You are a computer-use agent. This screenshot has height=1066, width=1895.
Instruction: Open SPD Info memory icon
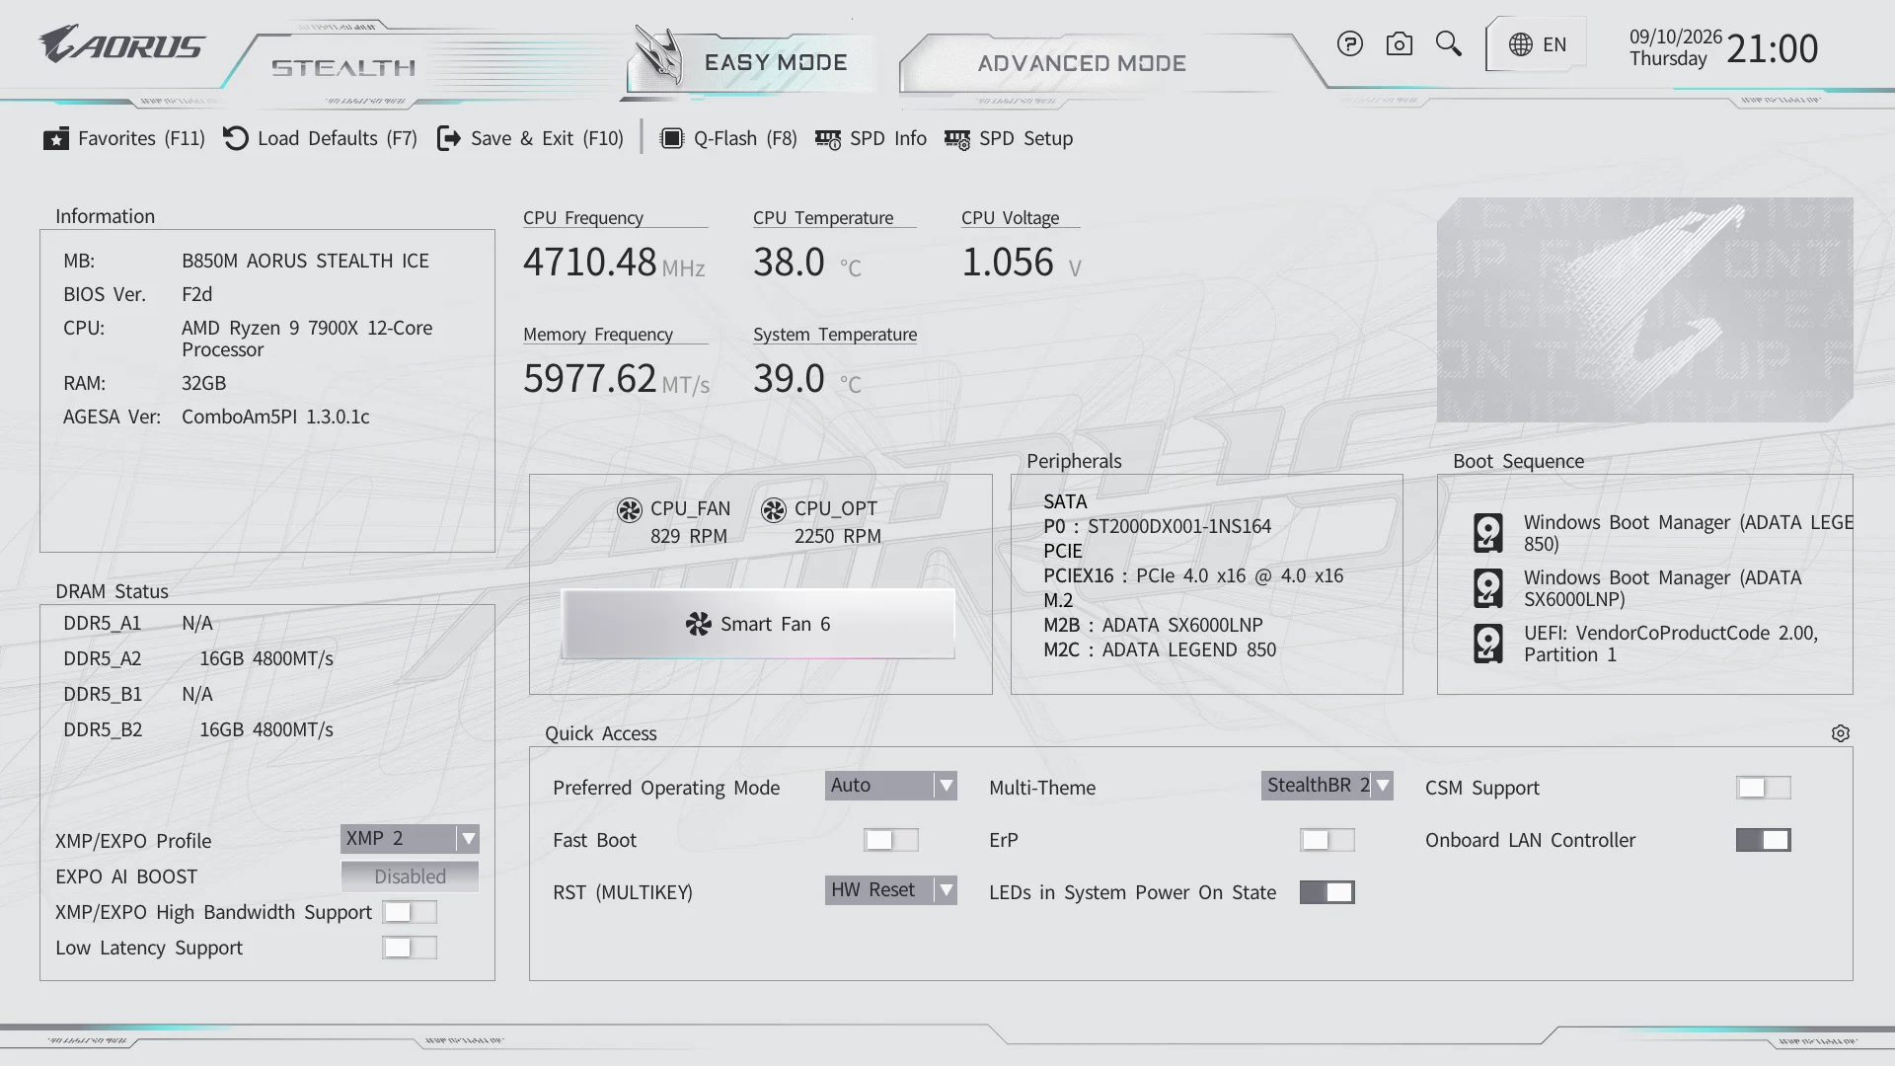(x=827, y=139)
